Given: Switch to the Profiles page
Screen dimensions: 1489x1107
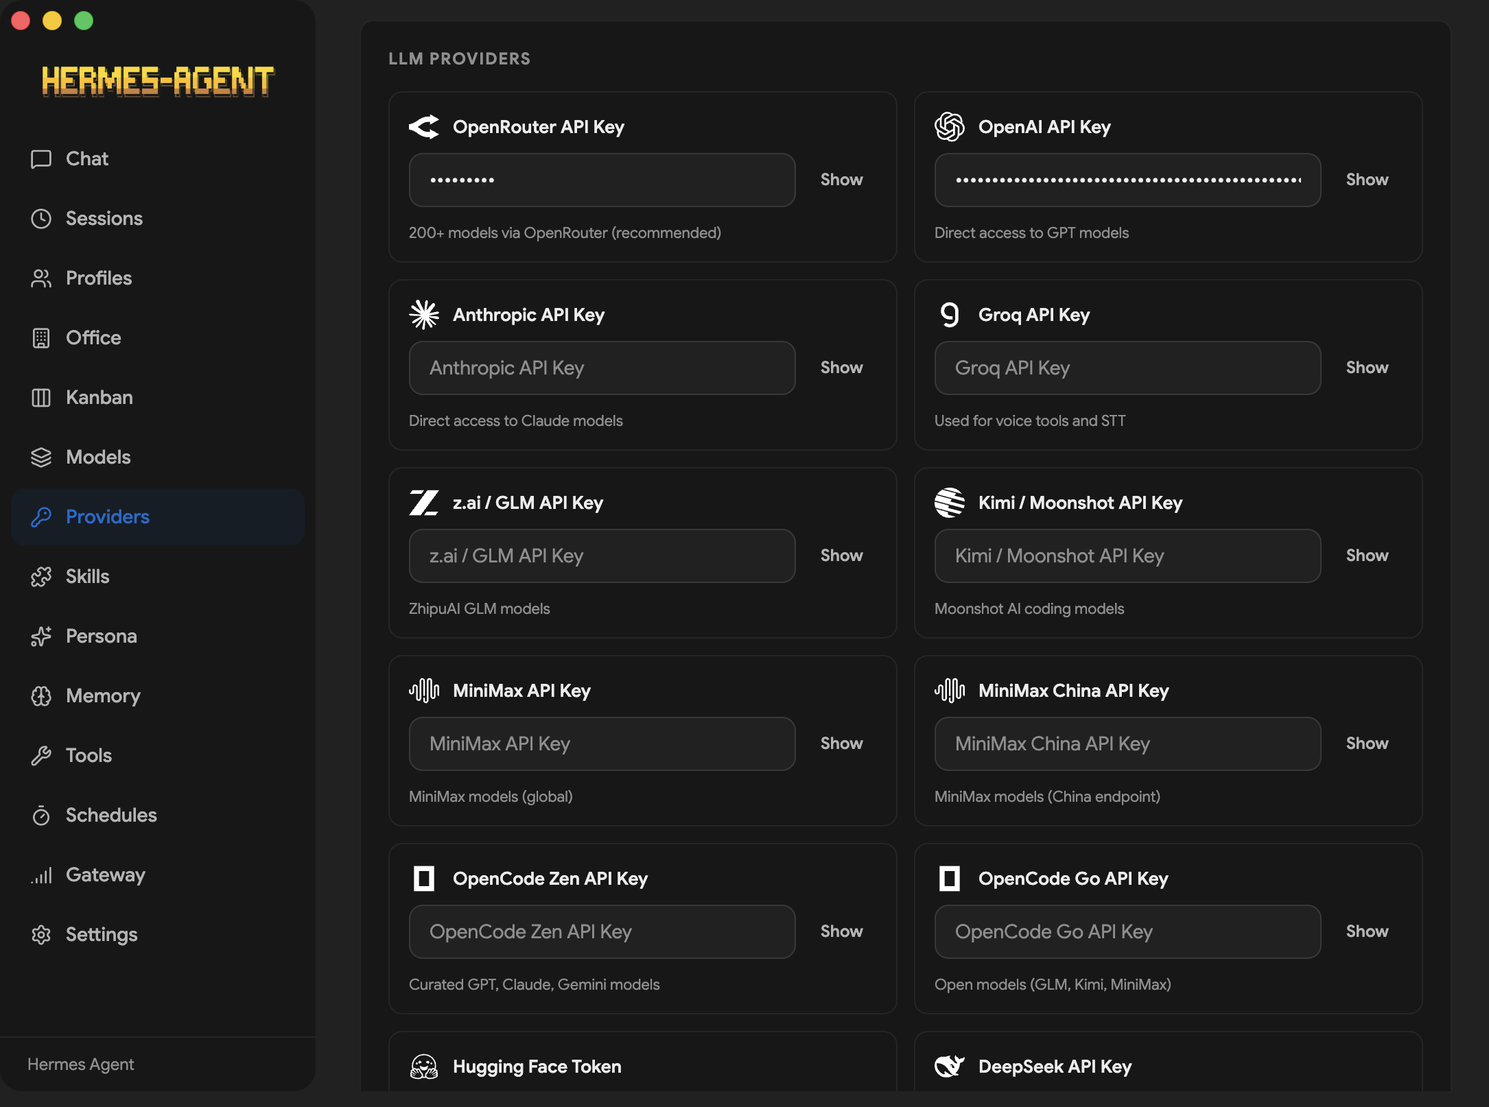Looking at the screenshot, I should point(158,278).
